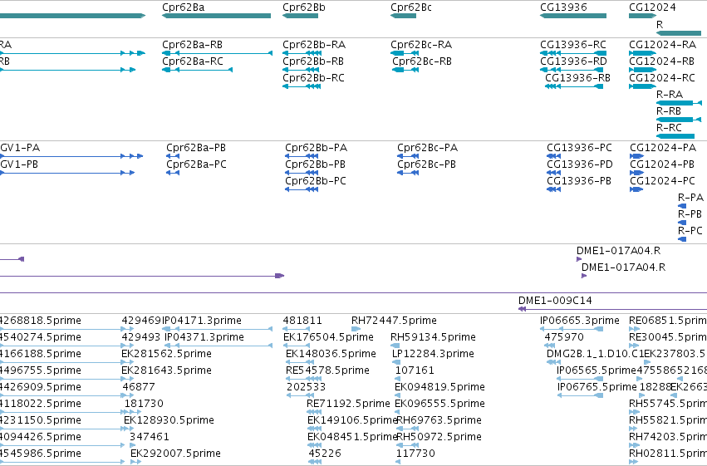Select transcript CG12024-RA label

click(x=663, y=45)
